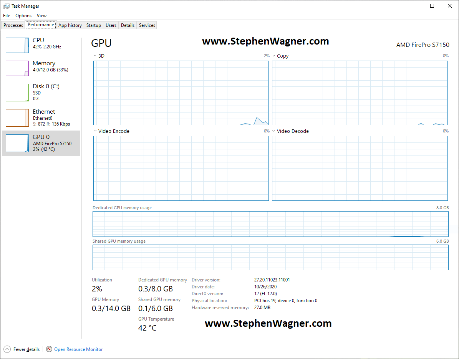Screen dimensions: 459x359
Task: Switch to the Users tab
Action: pos(111,25)
